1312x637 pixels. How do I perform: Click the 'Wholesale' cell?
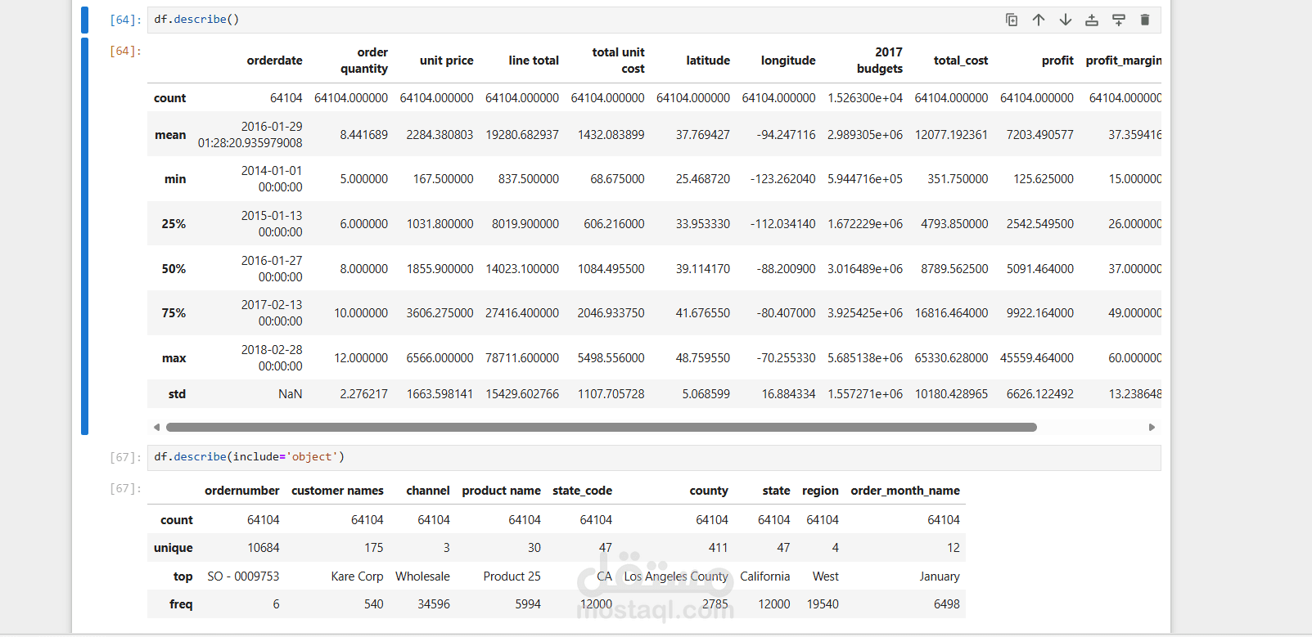tap(422, 576)
